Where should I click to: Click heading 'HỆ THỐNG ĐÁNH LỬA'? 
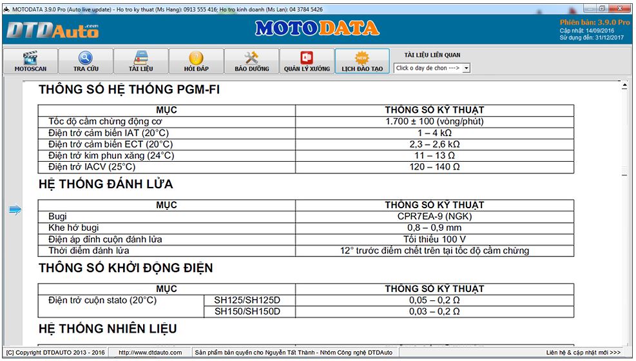pos(106,184)
